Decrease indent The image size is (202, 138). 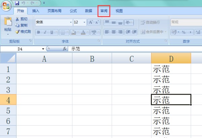click(x=128, y=32)
